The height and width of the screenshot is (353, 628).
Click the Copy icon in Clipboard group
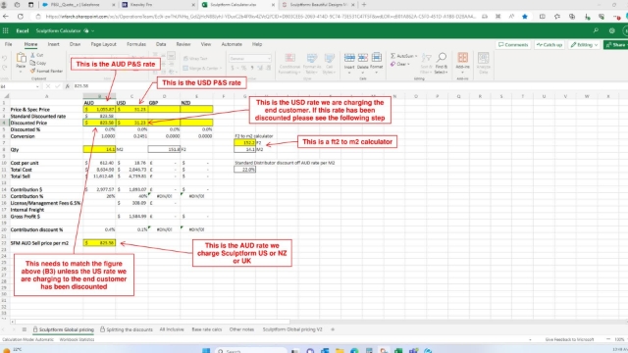coord(32,63)
